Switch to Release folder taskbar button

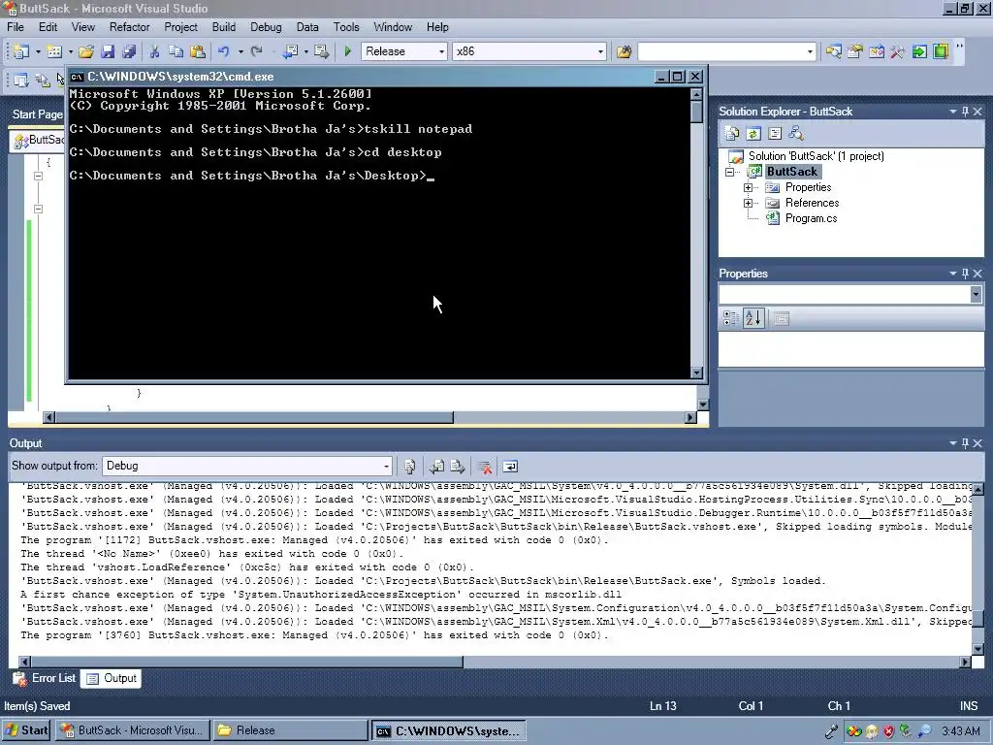290,730
